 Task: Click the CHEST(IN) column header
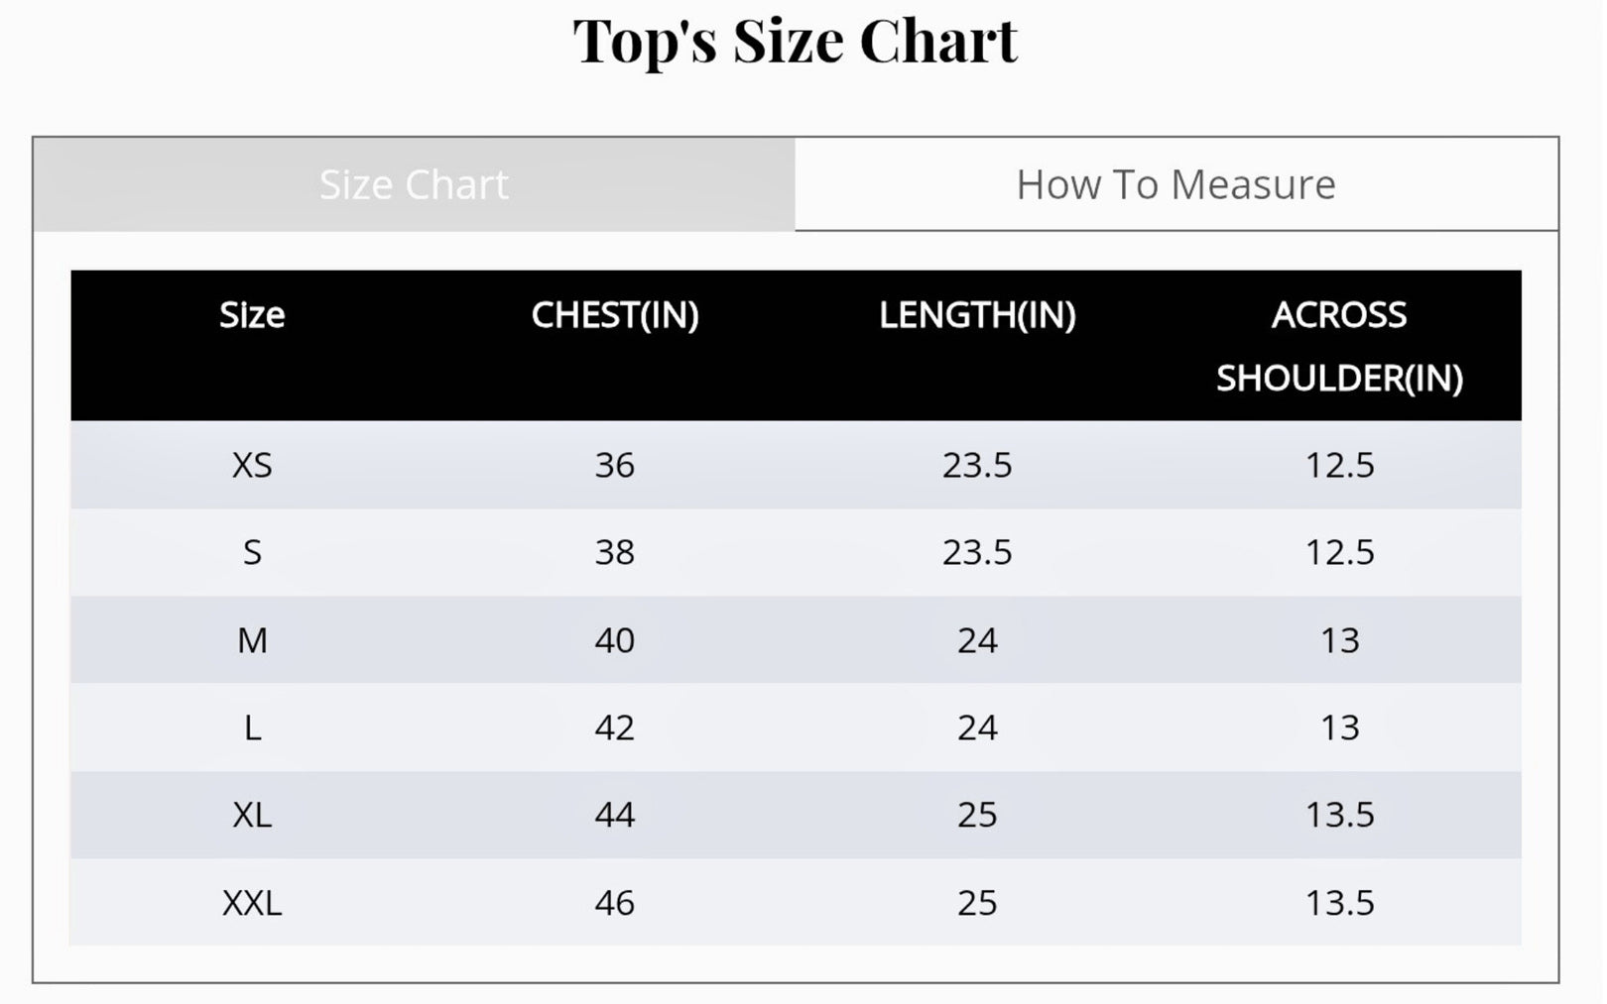click(615, 315)
